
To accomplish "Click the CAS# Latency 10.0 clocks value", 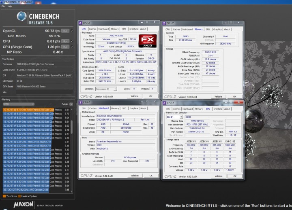I will [x=210, y=59].
